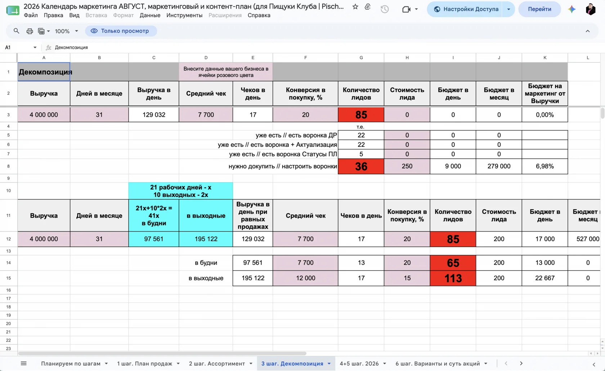Check the document offline availability status icon

(368, 7)
